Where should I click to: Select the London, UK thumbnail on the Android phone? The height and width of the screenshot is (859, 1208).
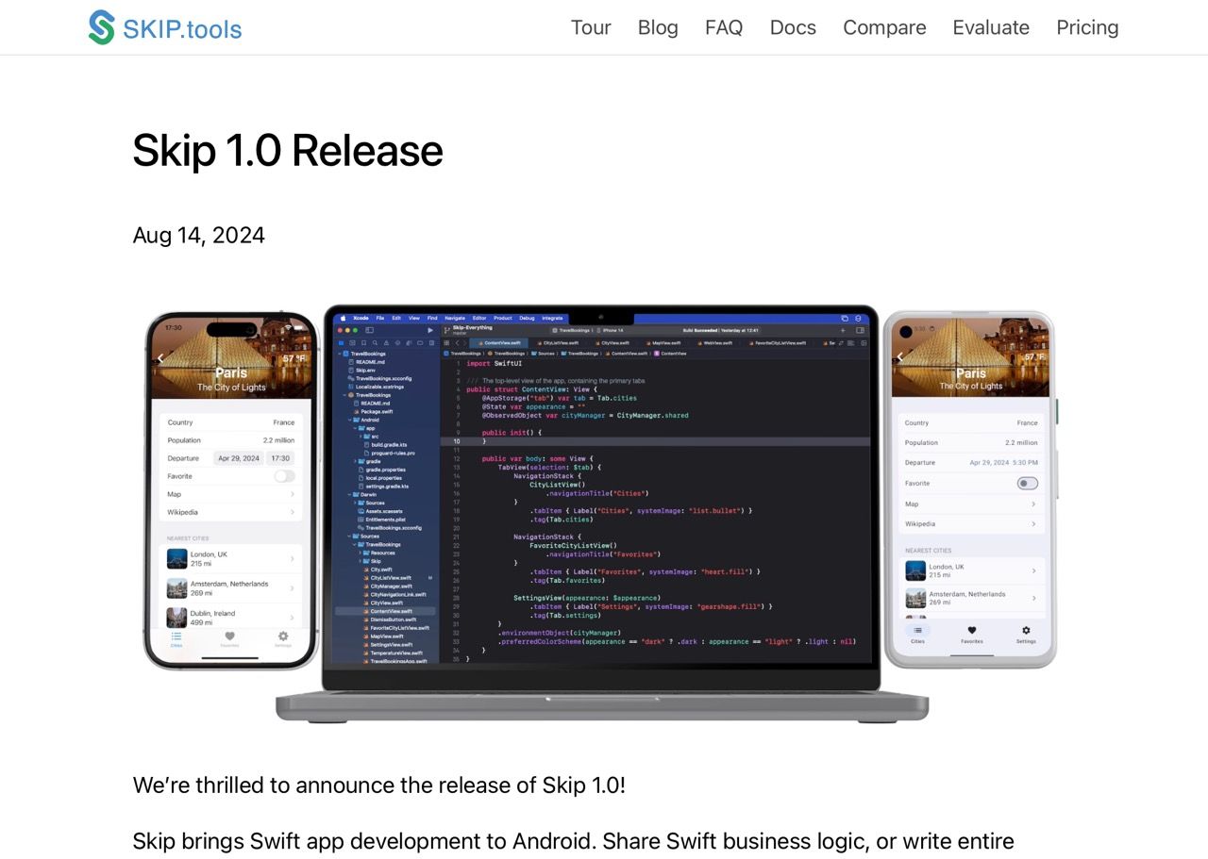[915, 570]
